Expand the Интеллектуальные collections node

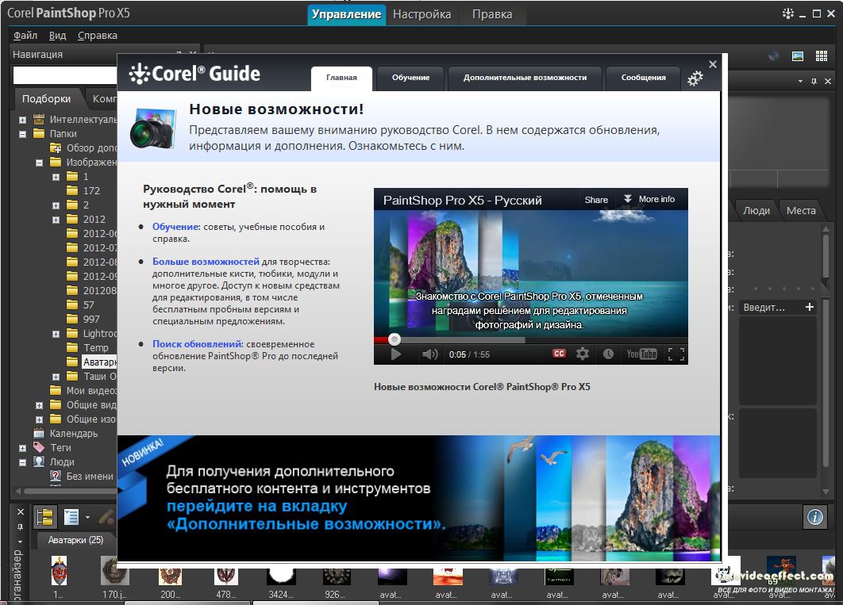[22, 120]
